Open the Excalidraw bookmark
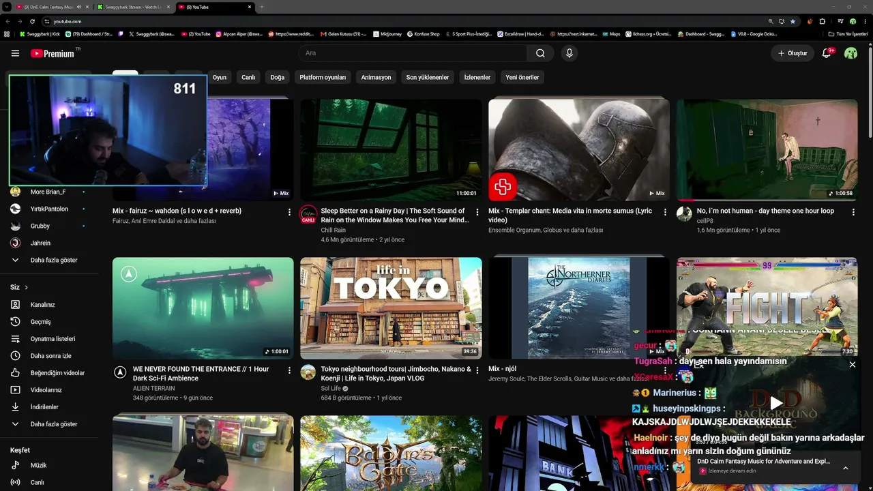Screen dimensions: 873x491 pyautogui.click(x=520, y=33)
